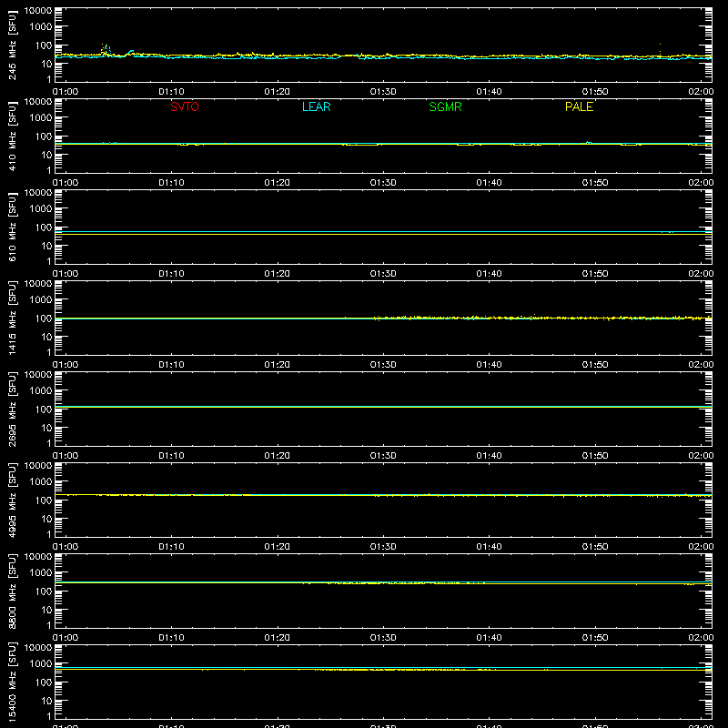
Task: Click the 01:20 tick under the 8800 MHz panel
Action: [x=278, y=638]
